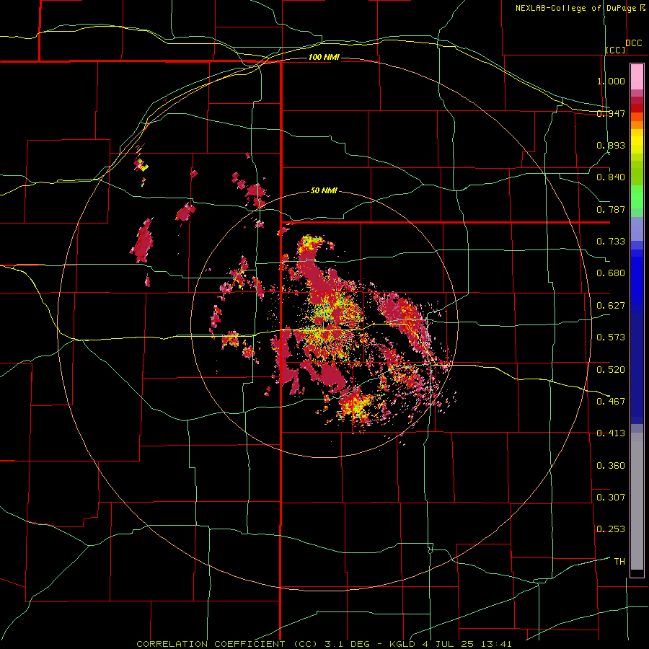
Task: Click the TH label at the color bar bottom
Action: [619, 562]
